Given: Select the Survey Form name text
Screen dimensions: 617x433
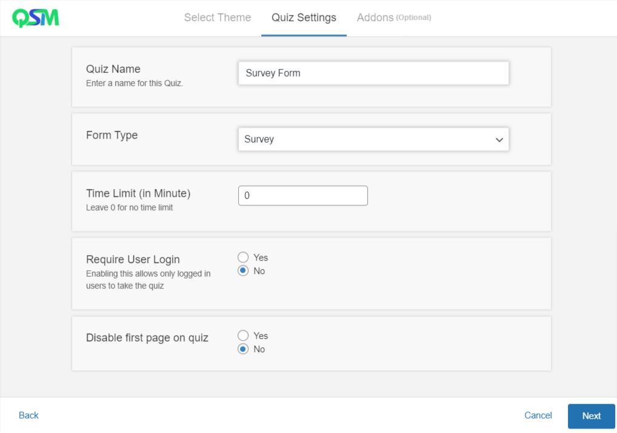Looking at the screenshot, I should click(x=273, y=73).
